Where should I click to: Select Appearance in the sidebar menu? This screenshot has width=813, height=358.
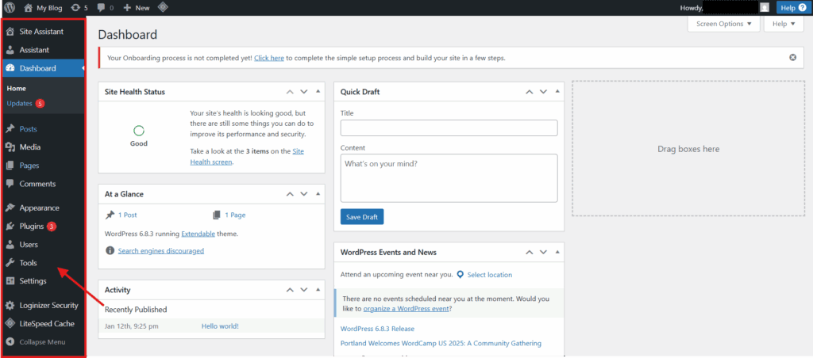tap(39, 208)
